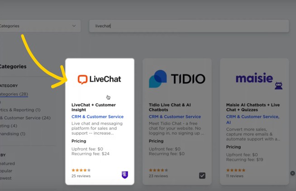Sort apps by Newest
296x191 pixels.
click(6, 178)
